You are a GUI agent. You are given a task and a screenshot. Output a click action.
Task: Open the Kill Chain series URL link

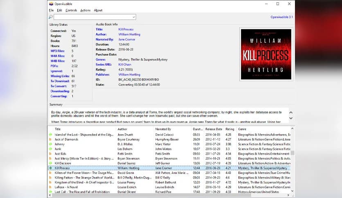point(125,65)
